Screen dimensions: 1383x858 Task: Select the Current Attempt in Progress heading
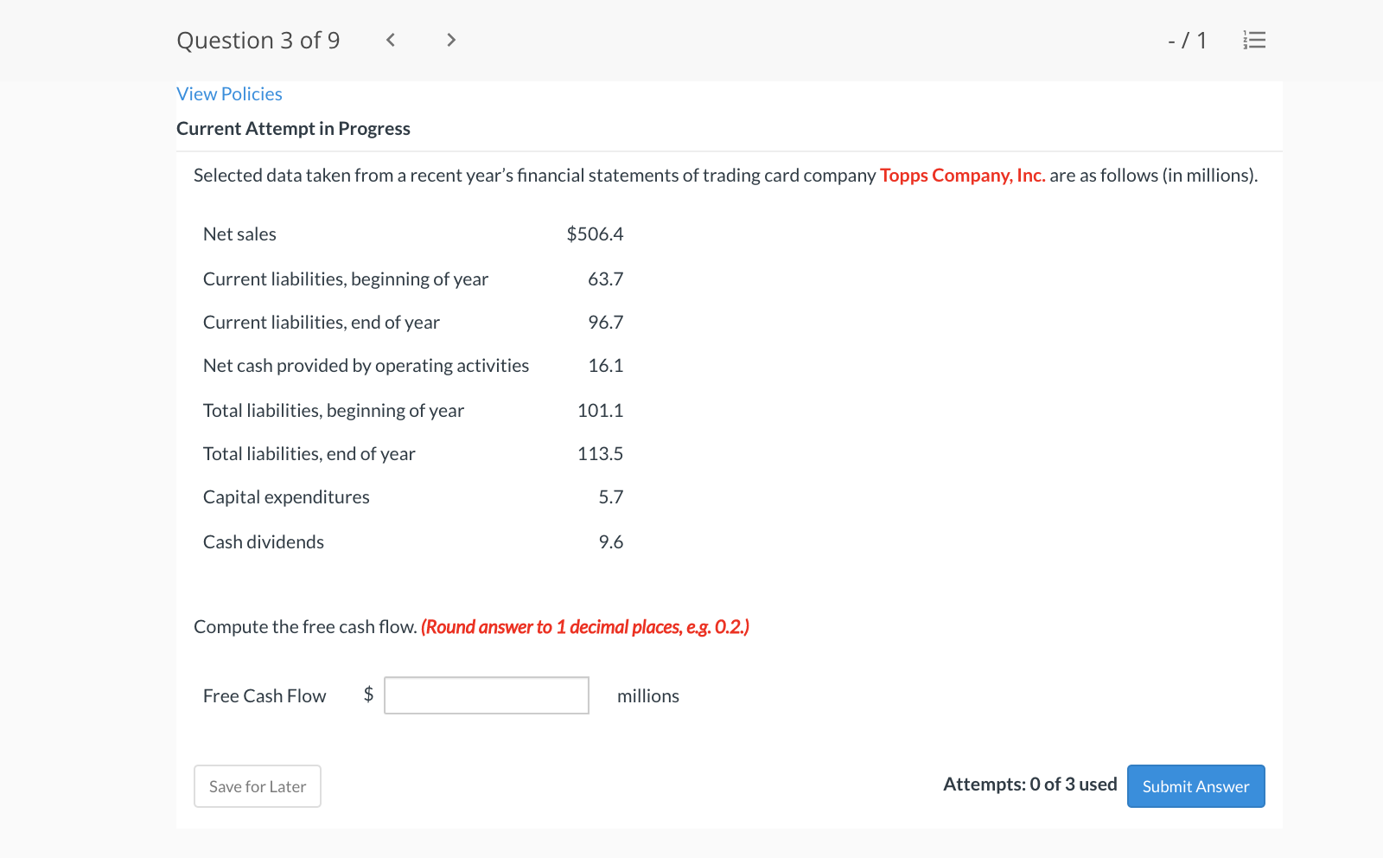point(293,128)
